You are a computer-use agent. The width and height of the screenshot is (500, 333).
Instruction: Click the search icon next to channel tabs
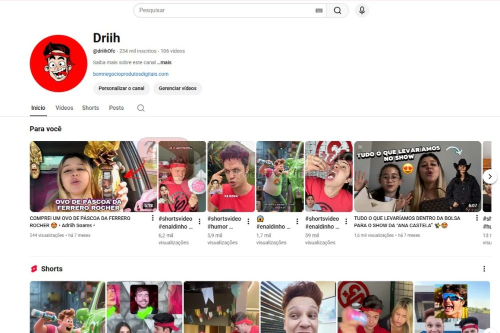tap(140, 107)
